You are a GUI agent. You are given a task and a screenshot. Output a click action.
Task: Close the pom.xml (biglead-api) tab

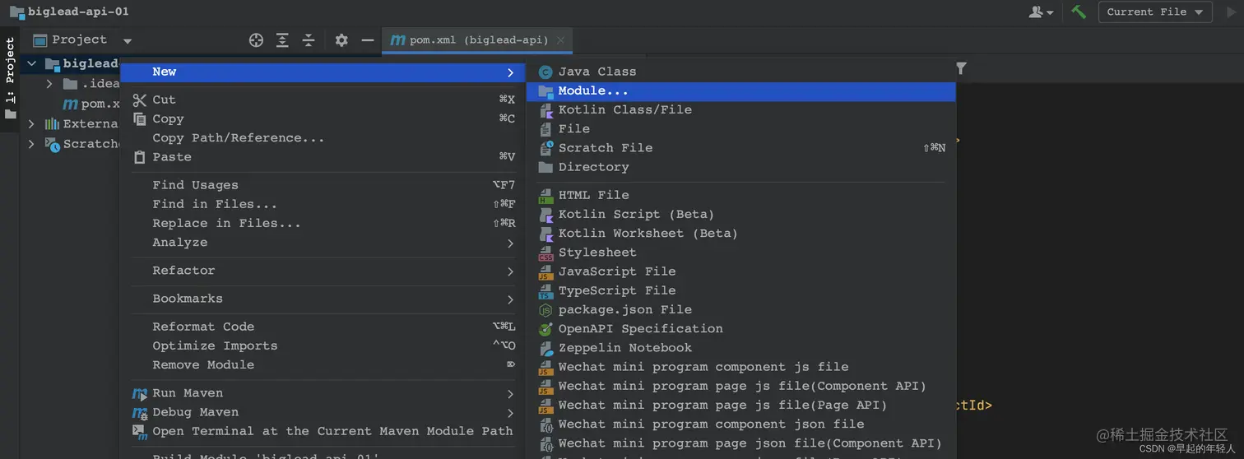(560, 39)
